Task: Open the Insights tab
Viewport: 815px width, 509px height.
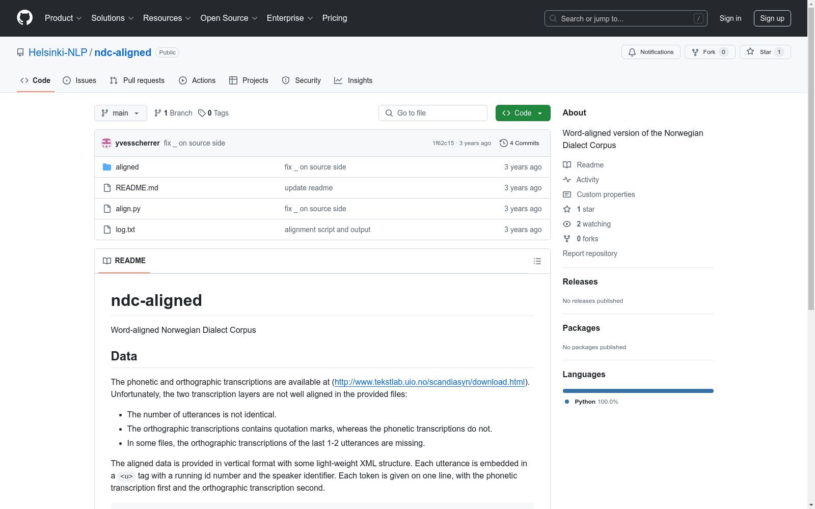Action: coord(354,80)
